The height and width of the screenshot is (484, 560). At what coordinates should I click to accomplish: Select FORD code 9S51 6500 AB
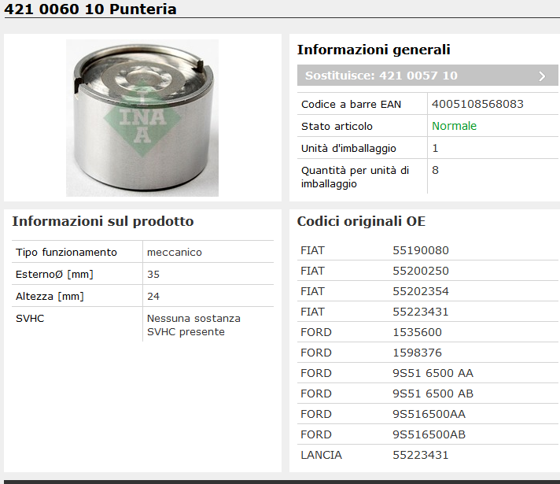tap(433, 393)
